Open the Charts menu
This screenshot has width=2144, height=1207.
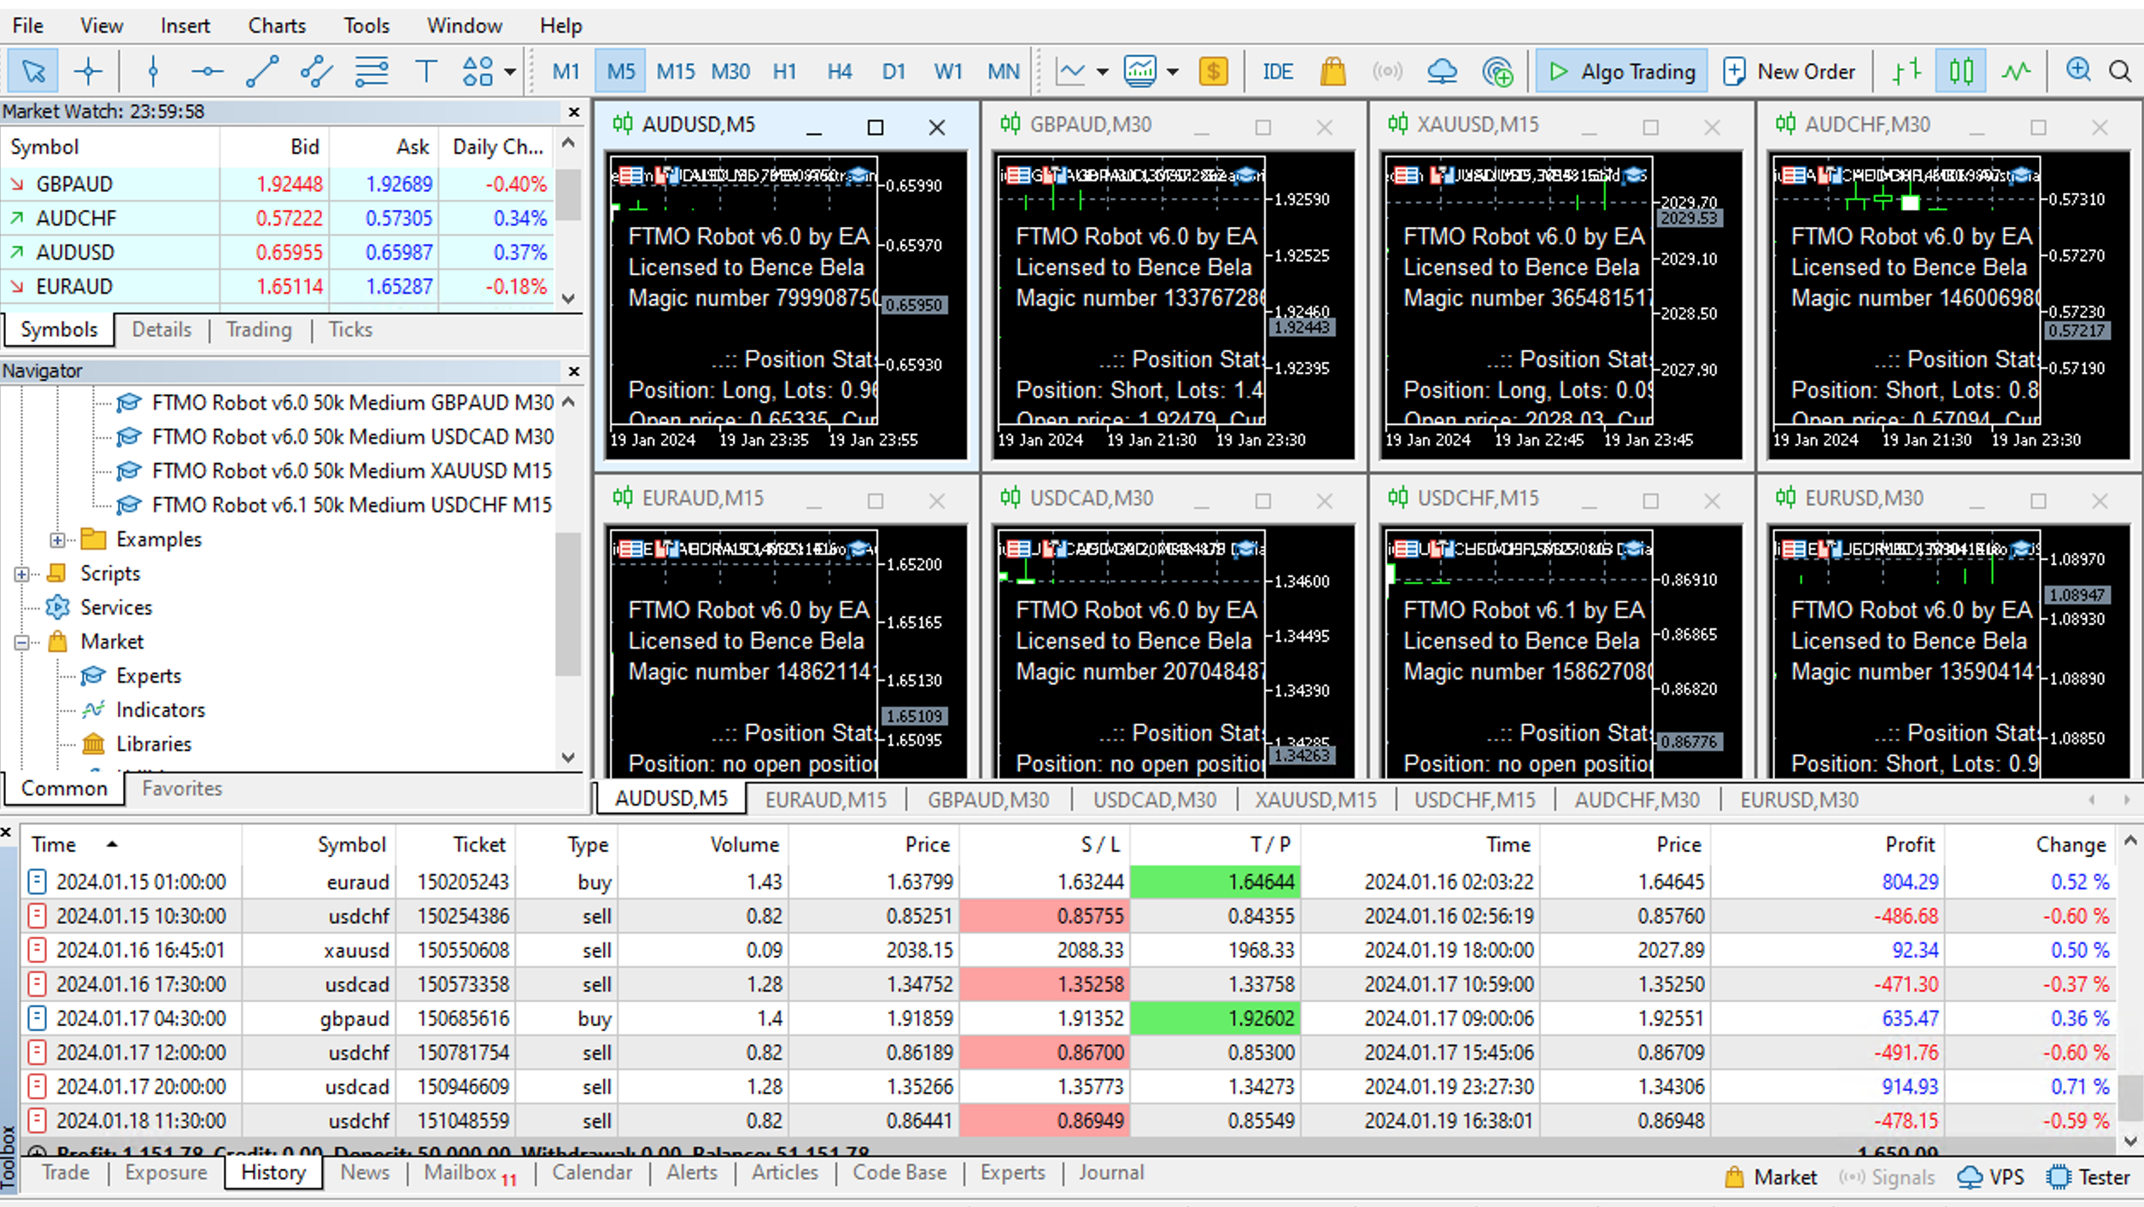pyautogui.click(x=277, y=26)
